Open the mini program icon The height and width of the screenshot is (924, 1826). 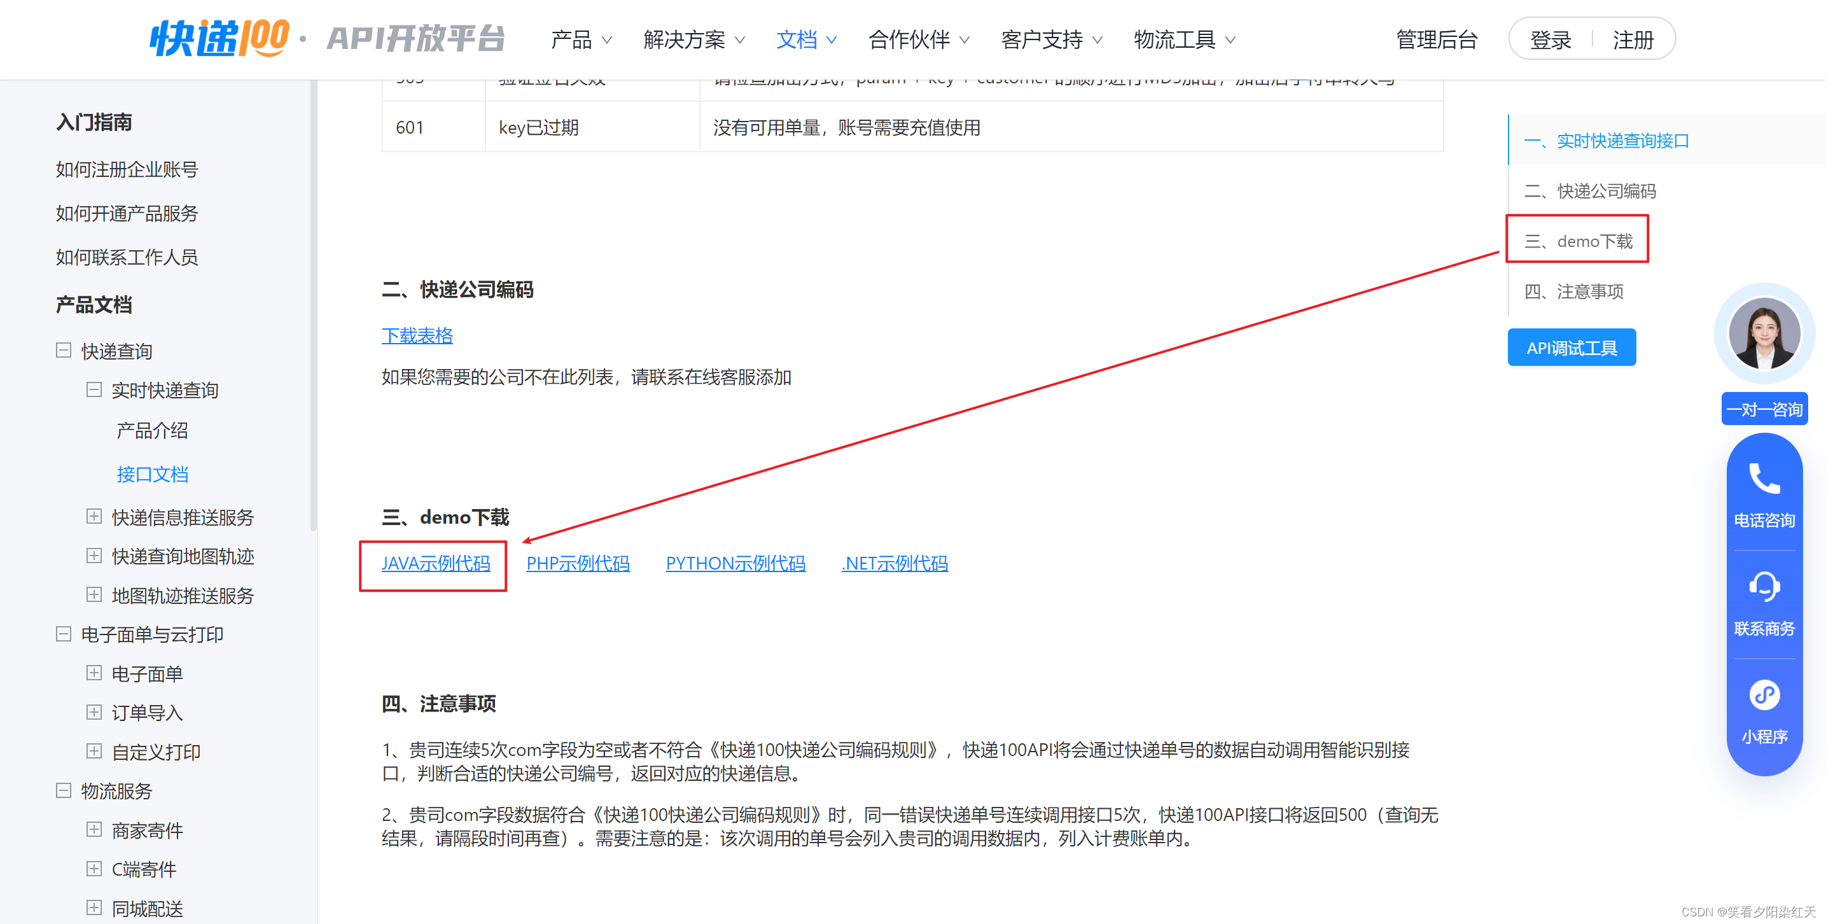tap(1764, 695)
